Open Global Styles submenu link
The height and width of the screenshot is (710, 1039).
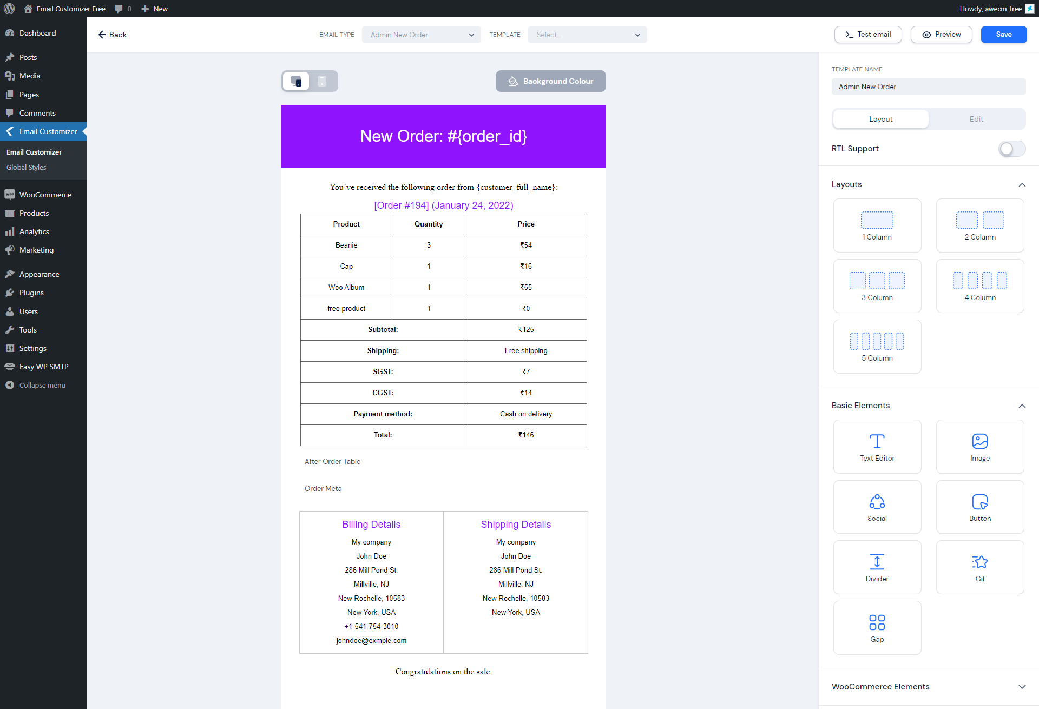[x=26, y=167]
